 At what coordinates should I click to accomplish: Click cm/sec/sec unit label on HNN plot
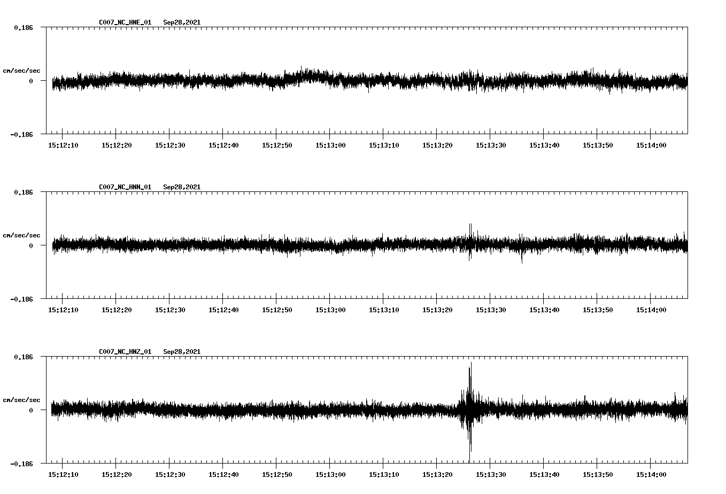[x=21, y=235]
